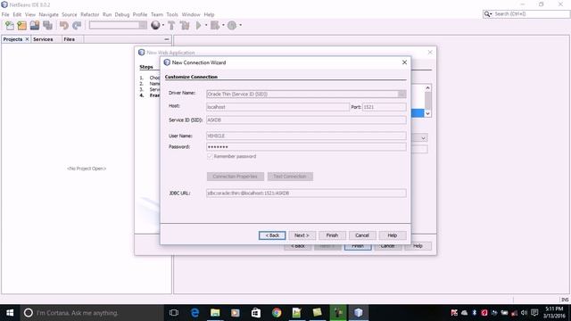Switch to the Services tab
This screenshot has height=321, width=571.
[x=43, y=39]
